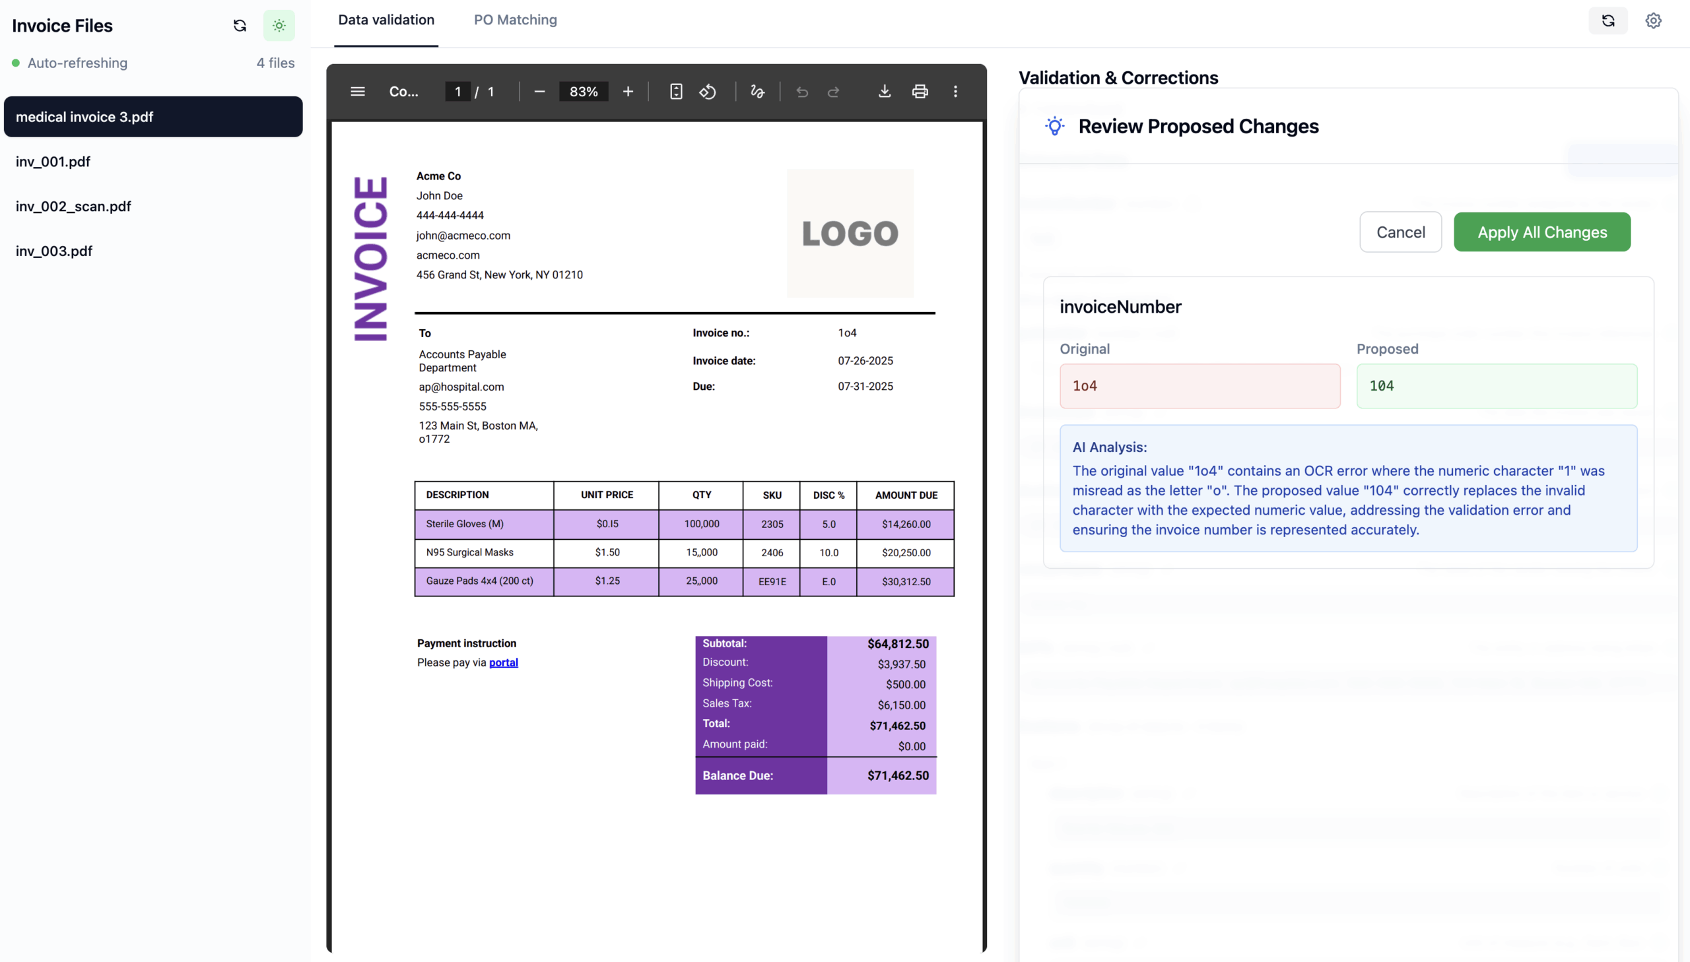The image size is (1690, 962).
Task: Select the draw annotation tool
Action: (757, 92)
